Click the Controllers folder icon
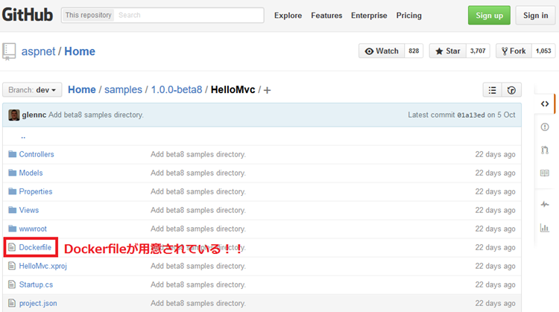Viewport: 559px width, 312px height. pos(13,154)
